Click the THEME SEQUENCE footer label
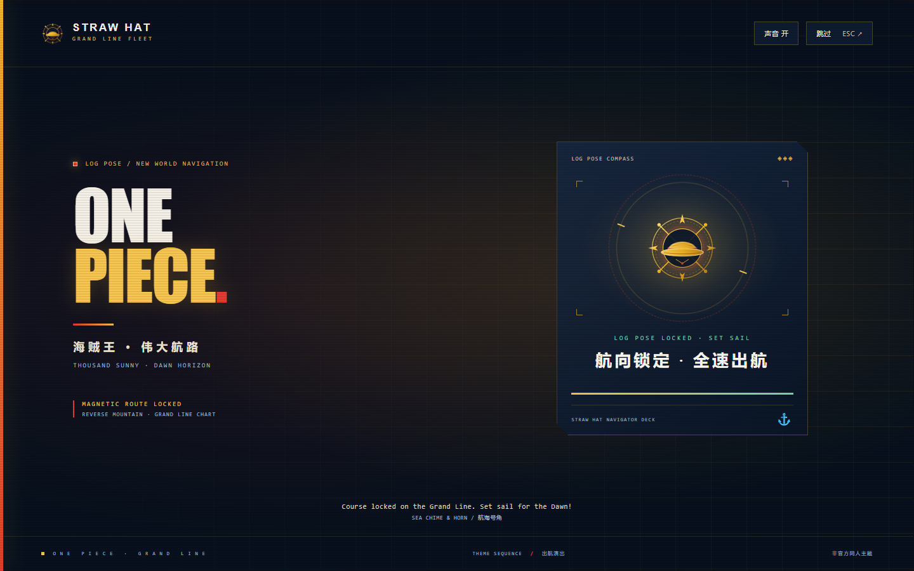This screenshot has height=571, width=914. click(497, 553)
